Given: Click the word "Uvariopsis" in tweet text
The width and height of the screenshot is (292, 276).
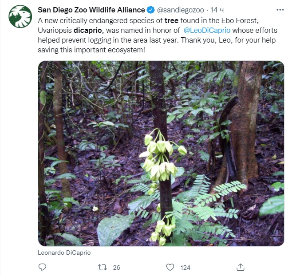Looking at the screenshot, I should point(55,30).
